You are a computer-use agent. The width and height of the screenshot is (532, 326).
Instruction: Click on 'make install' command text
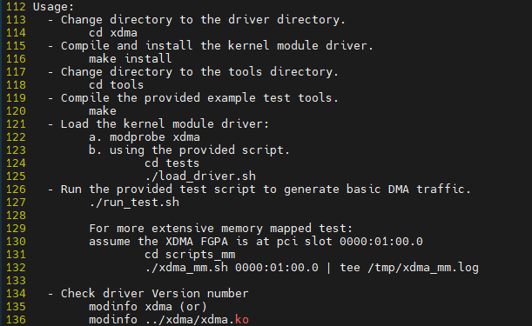click(131, 59)
